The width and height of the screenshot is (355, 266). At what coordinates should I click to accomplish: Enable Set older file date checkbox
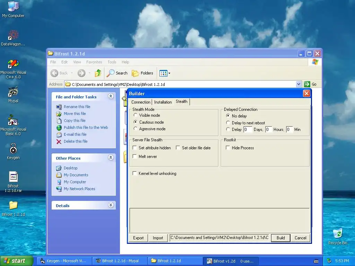tap(178, 148)
